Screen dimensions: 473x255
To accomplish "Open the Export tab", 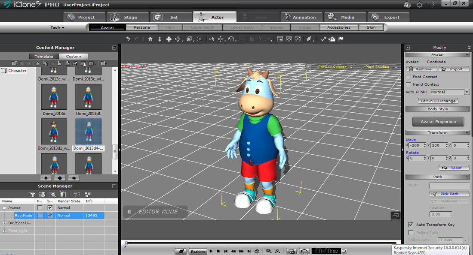I will (x=389, y=17).
